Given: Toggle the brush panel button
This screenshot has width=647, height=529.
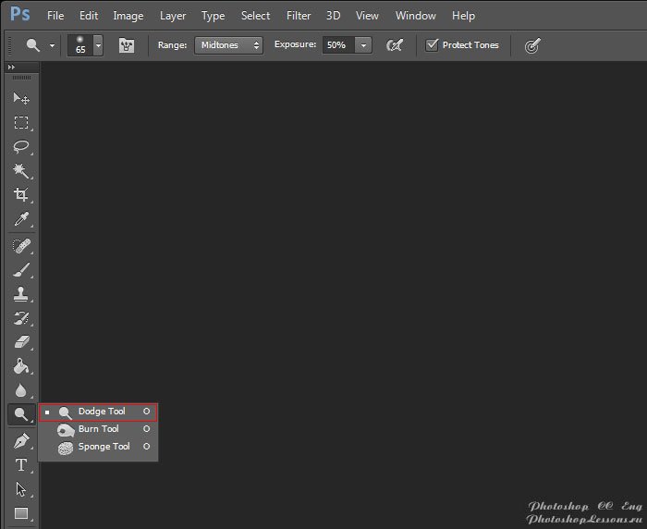Looking at the screenshot, I should coord(126,45).
